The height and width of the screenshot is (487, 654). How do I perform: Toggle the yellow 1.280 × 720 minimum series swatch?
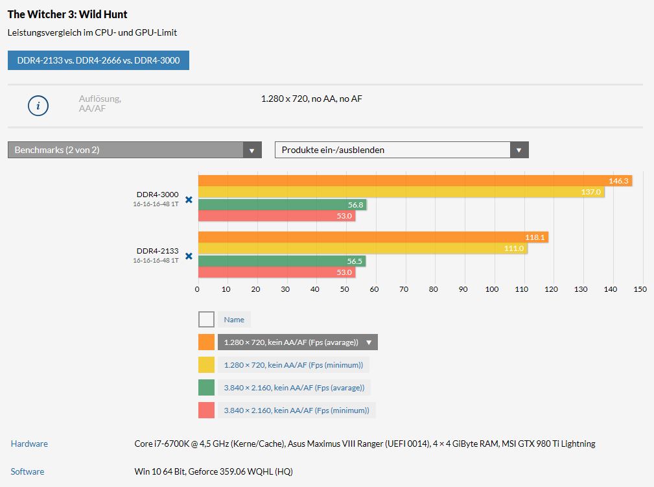tap(207, 364)
